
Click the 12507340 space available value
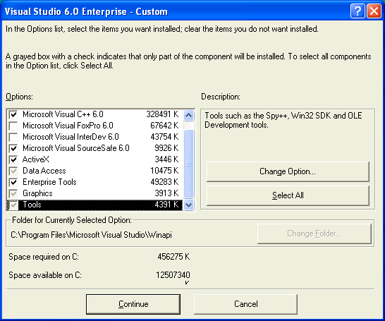(x=173, y=275)
